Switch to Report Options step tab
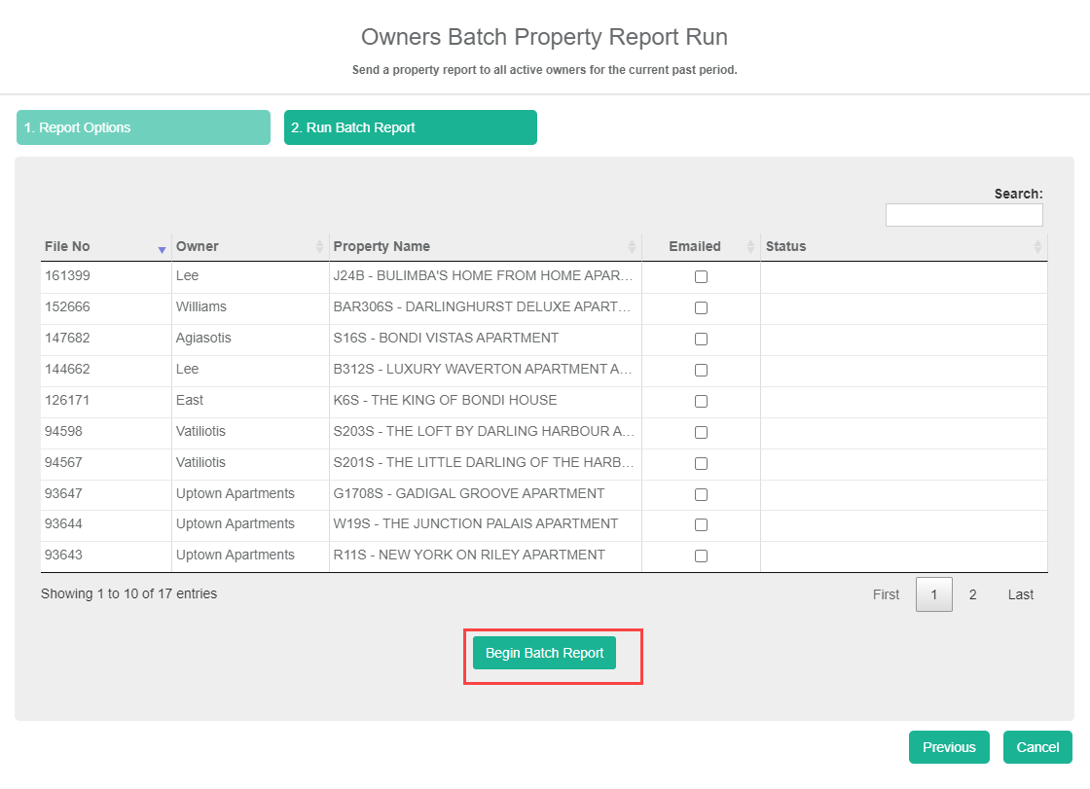Image resolution: width=1090 pixels, height=789 pixels. pyautogui.click(x=143, y=127)
